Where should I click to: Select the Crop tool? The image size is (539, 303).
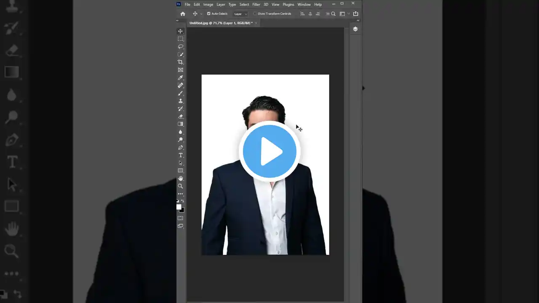point(180,62)
